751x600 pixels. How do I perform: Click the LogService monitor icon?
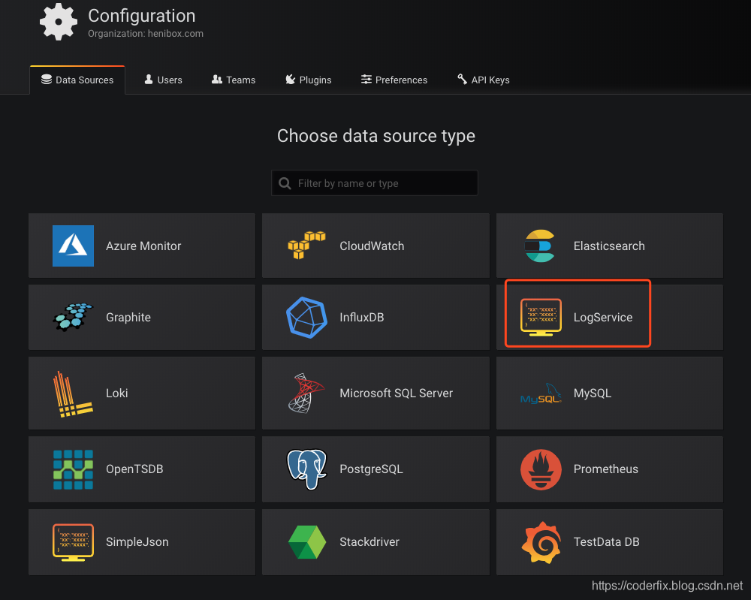pyautogui.click(x=541, y=317)
